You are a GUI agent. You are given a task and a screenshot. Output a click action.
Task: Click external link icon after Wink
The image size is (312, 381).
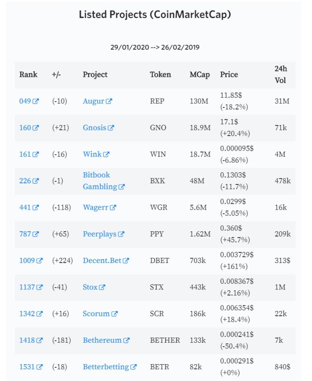point(106,154)
